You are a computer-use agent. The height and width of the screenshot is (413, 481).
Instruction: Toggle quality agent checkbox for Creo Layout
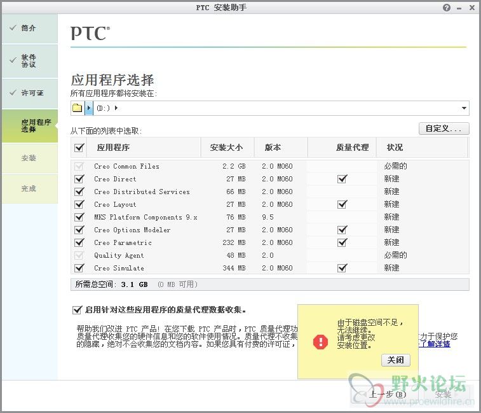coord(342,204)
